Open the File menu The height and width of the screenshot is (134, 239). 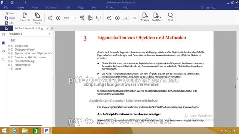[6, 7]
